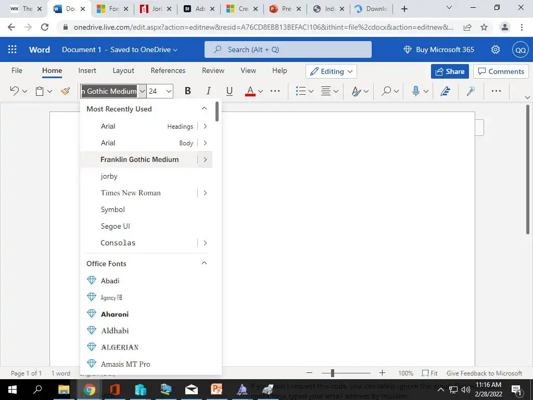The width and height of the screenshot is (533, 400).
Task: Bookmark page with star icon
Action: [x=484, y=27]
